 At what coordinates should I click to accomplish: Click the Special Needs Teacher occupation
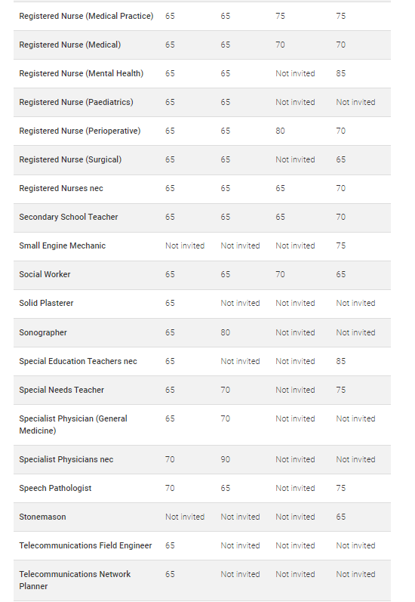click(x=62, y=390)
